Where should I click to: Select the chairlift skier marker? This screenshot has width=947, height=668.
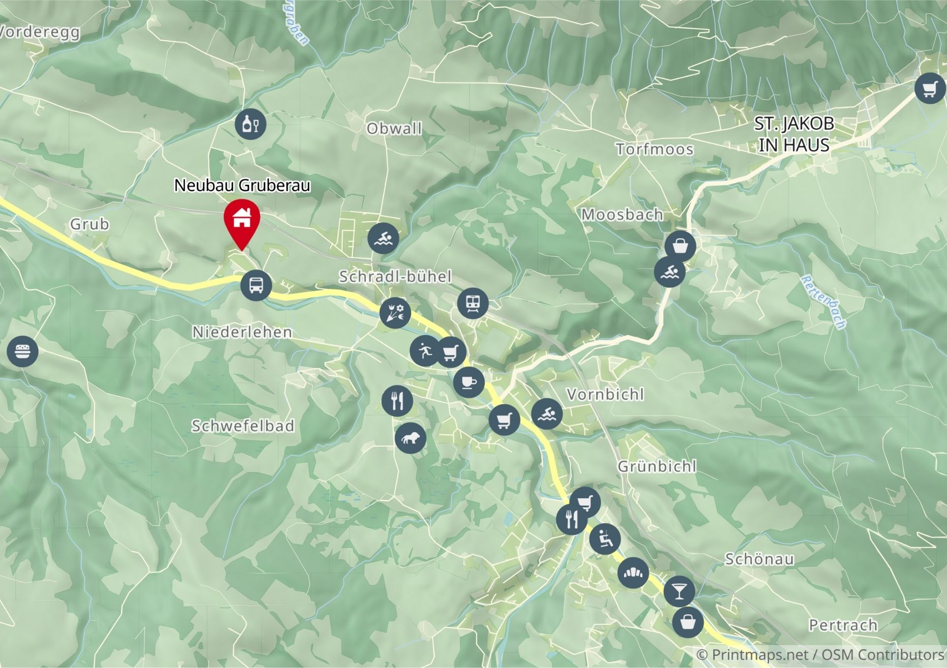coord(605,539)
